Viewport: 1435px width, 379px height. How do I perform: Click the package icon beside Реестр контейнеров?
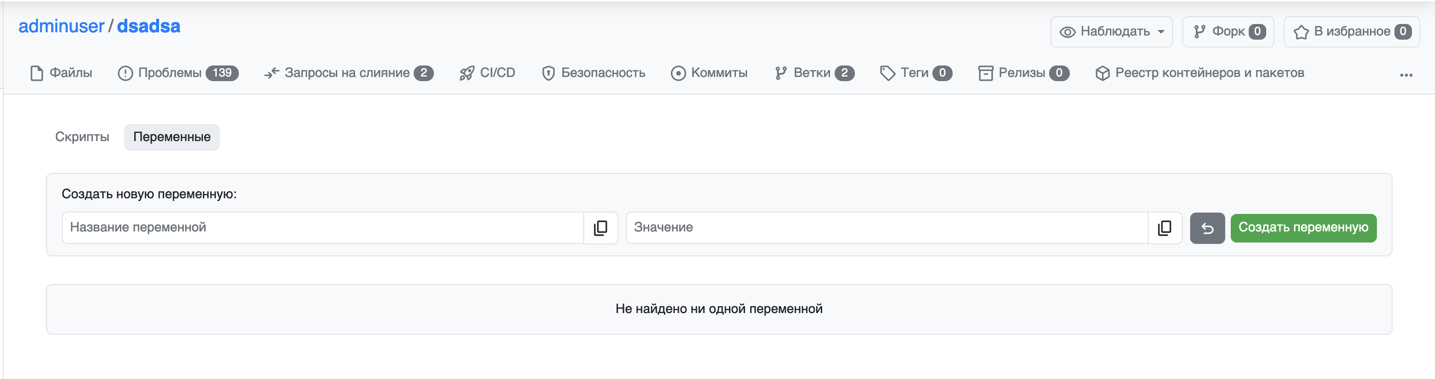pyautogui.click(x=1102, y=73)
